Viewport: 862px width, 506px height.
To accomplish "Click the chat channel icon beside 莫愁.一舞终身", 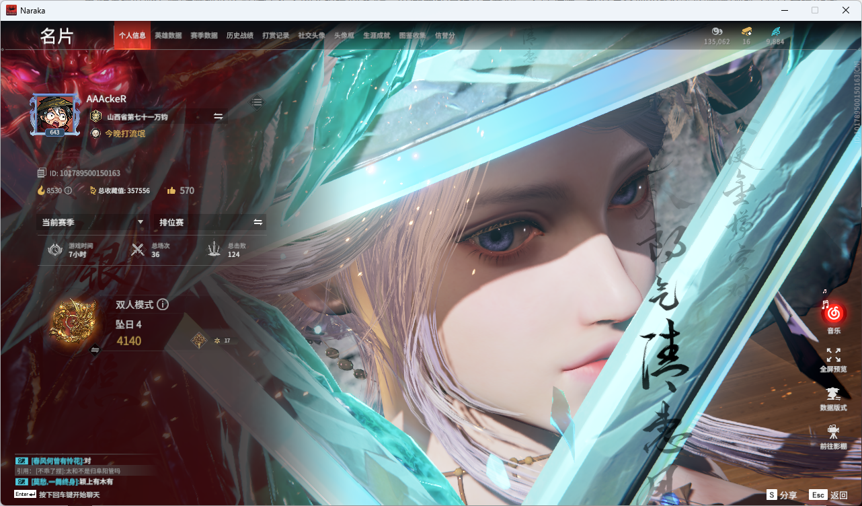I will point(21,482).
